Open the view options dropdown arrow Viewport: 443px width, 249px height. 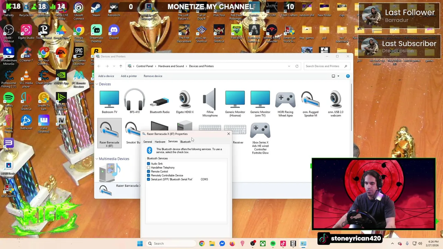point(338,76)
